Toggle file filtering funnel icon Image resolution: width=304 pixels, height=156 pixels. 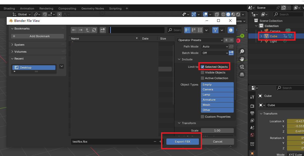pyautogui.click(x=215, y=30)
